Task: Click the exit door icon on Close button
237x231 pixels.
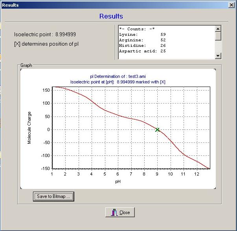Action: click(114, 213)
